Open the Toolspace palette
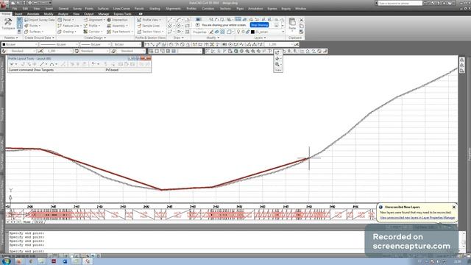 (x=8, y=24)
